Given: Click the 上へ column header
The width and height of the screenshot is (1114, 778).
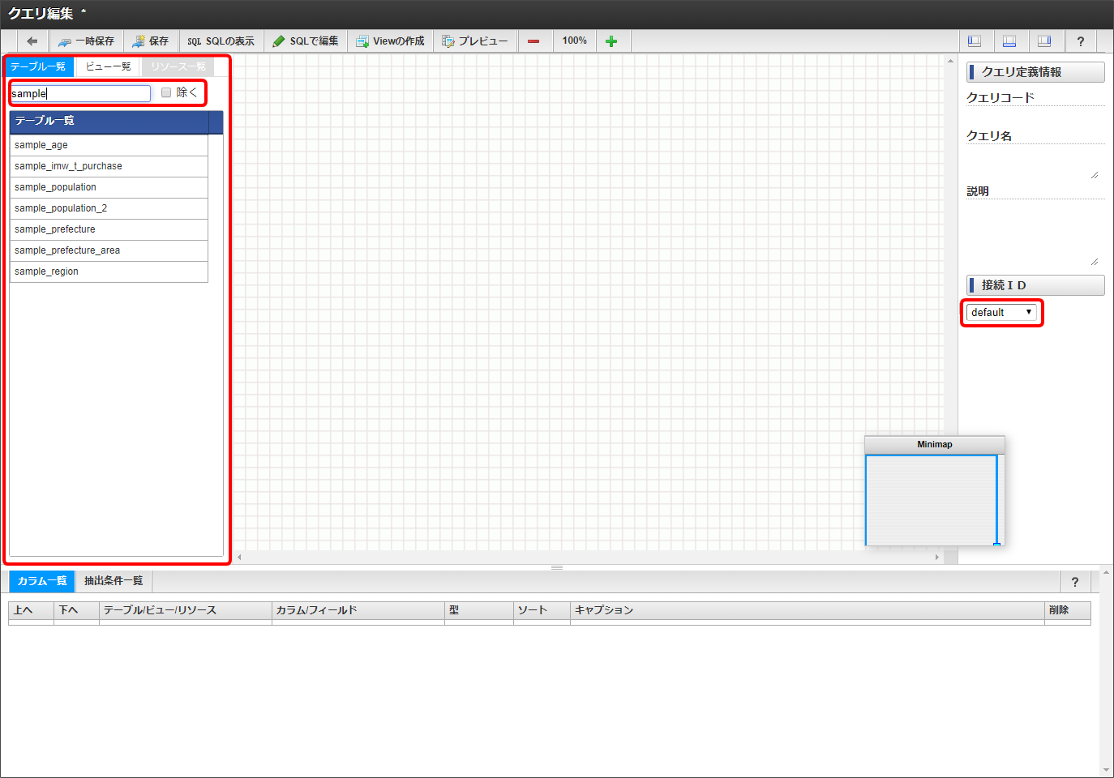Looking at the screenshot, I should click(31, 610).
